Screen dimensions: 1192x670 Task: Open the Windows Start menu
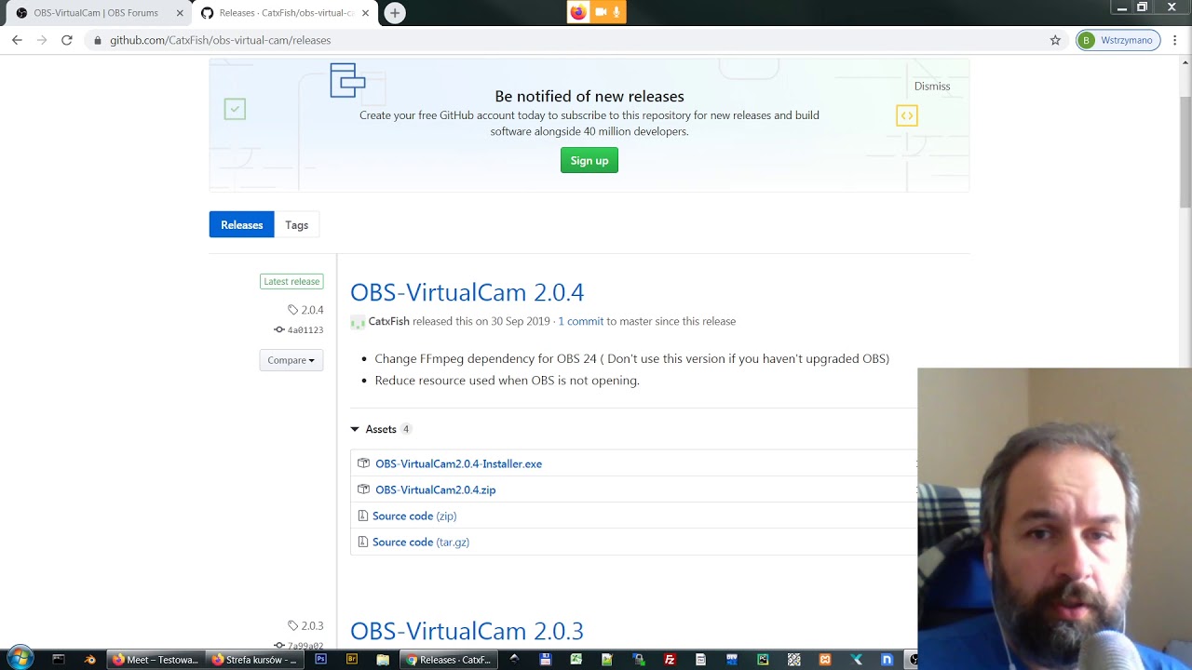pyautogui.click(x=20, y=659)
